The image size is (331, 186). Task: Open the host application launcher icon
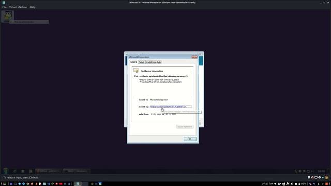point(4,184)
